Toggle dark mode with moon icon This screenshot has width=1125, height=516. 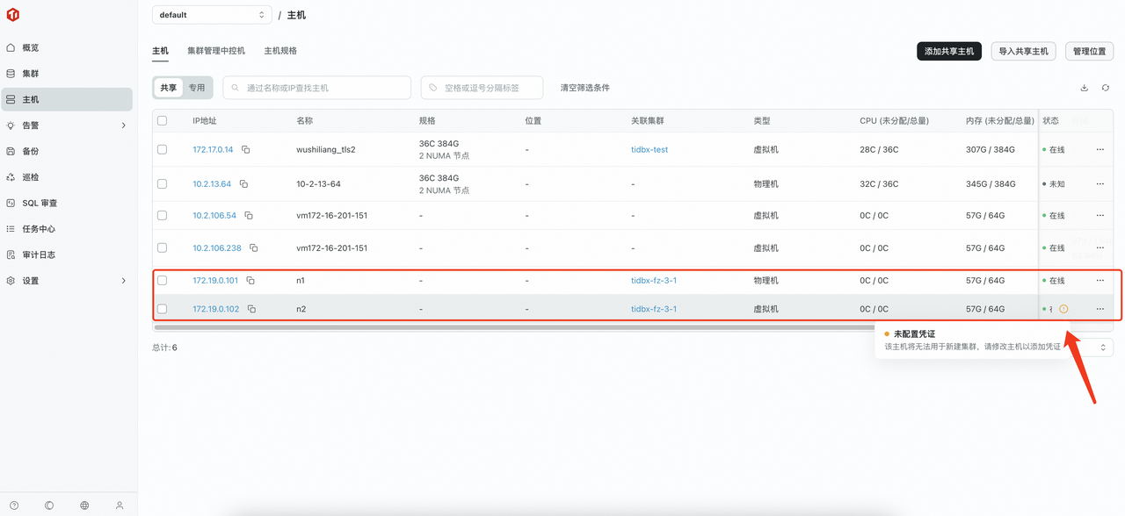[49, 505]
